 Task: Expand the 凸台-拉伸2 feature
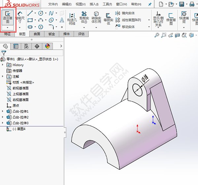click(3, 117)
